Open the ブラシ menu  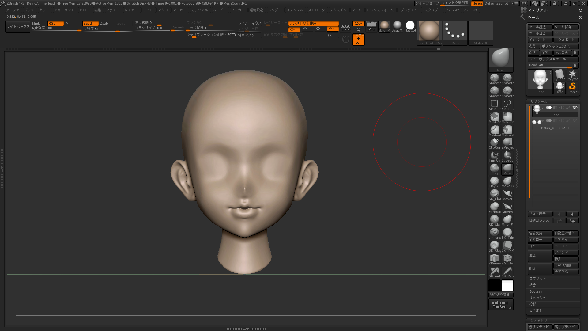[x=29, y=10]
